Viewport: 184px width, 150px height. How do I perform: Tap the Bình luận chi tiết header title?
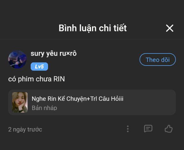(93, 28)
